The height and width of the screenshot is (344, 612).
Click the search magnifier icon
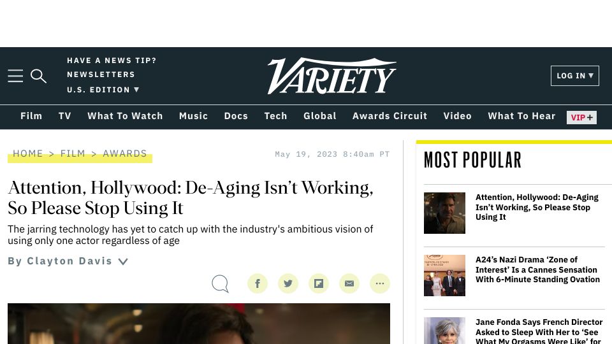pyautogui.click(x=38, y=76)
